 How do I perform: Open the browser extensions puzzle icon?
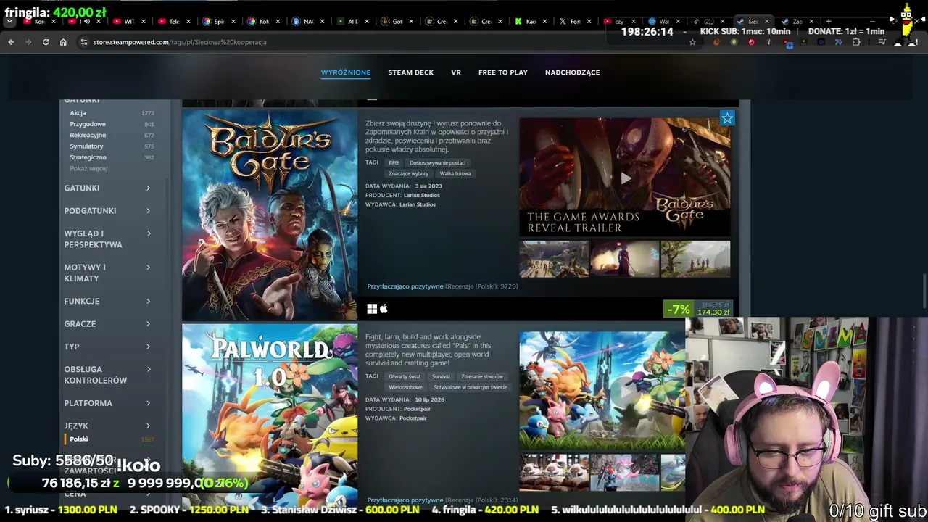[856, 42]
